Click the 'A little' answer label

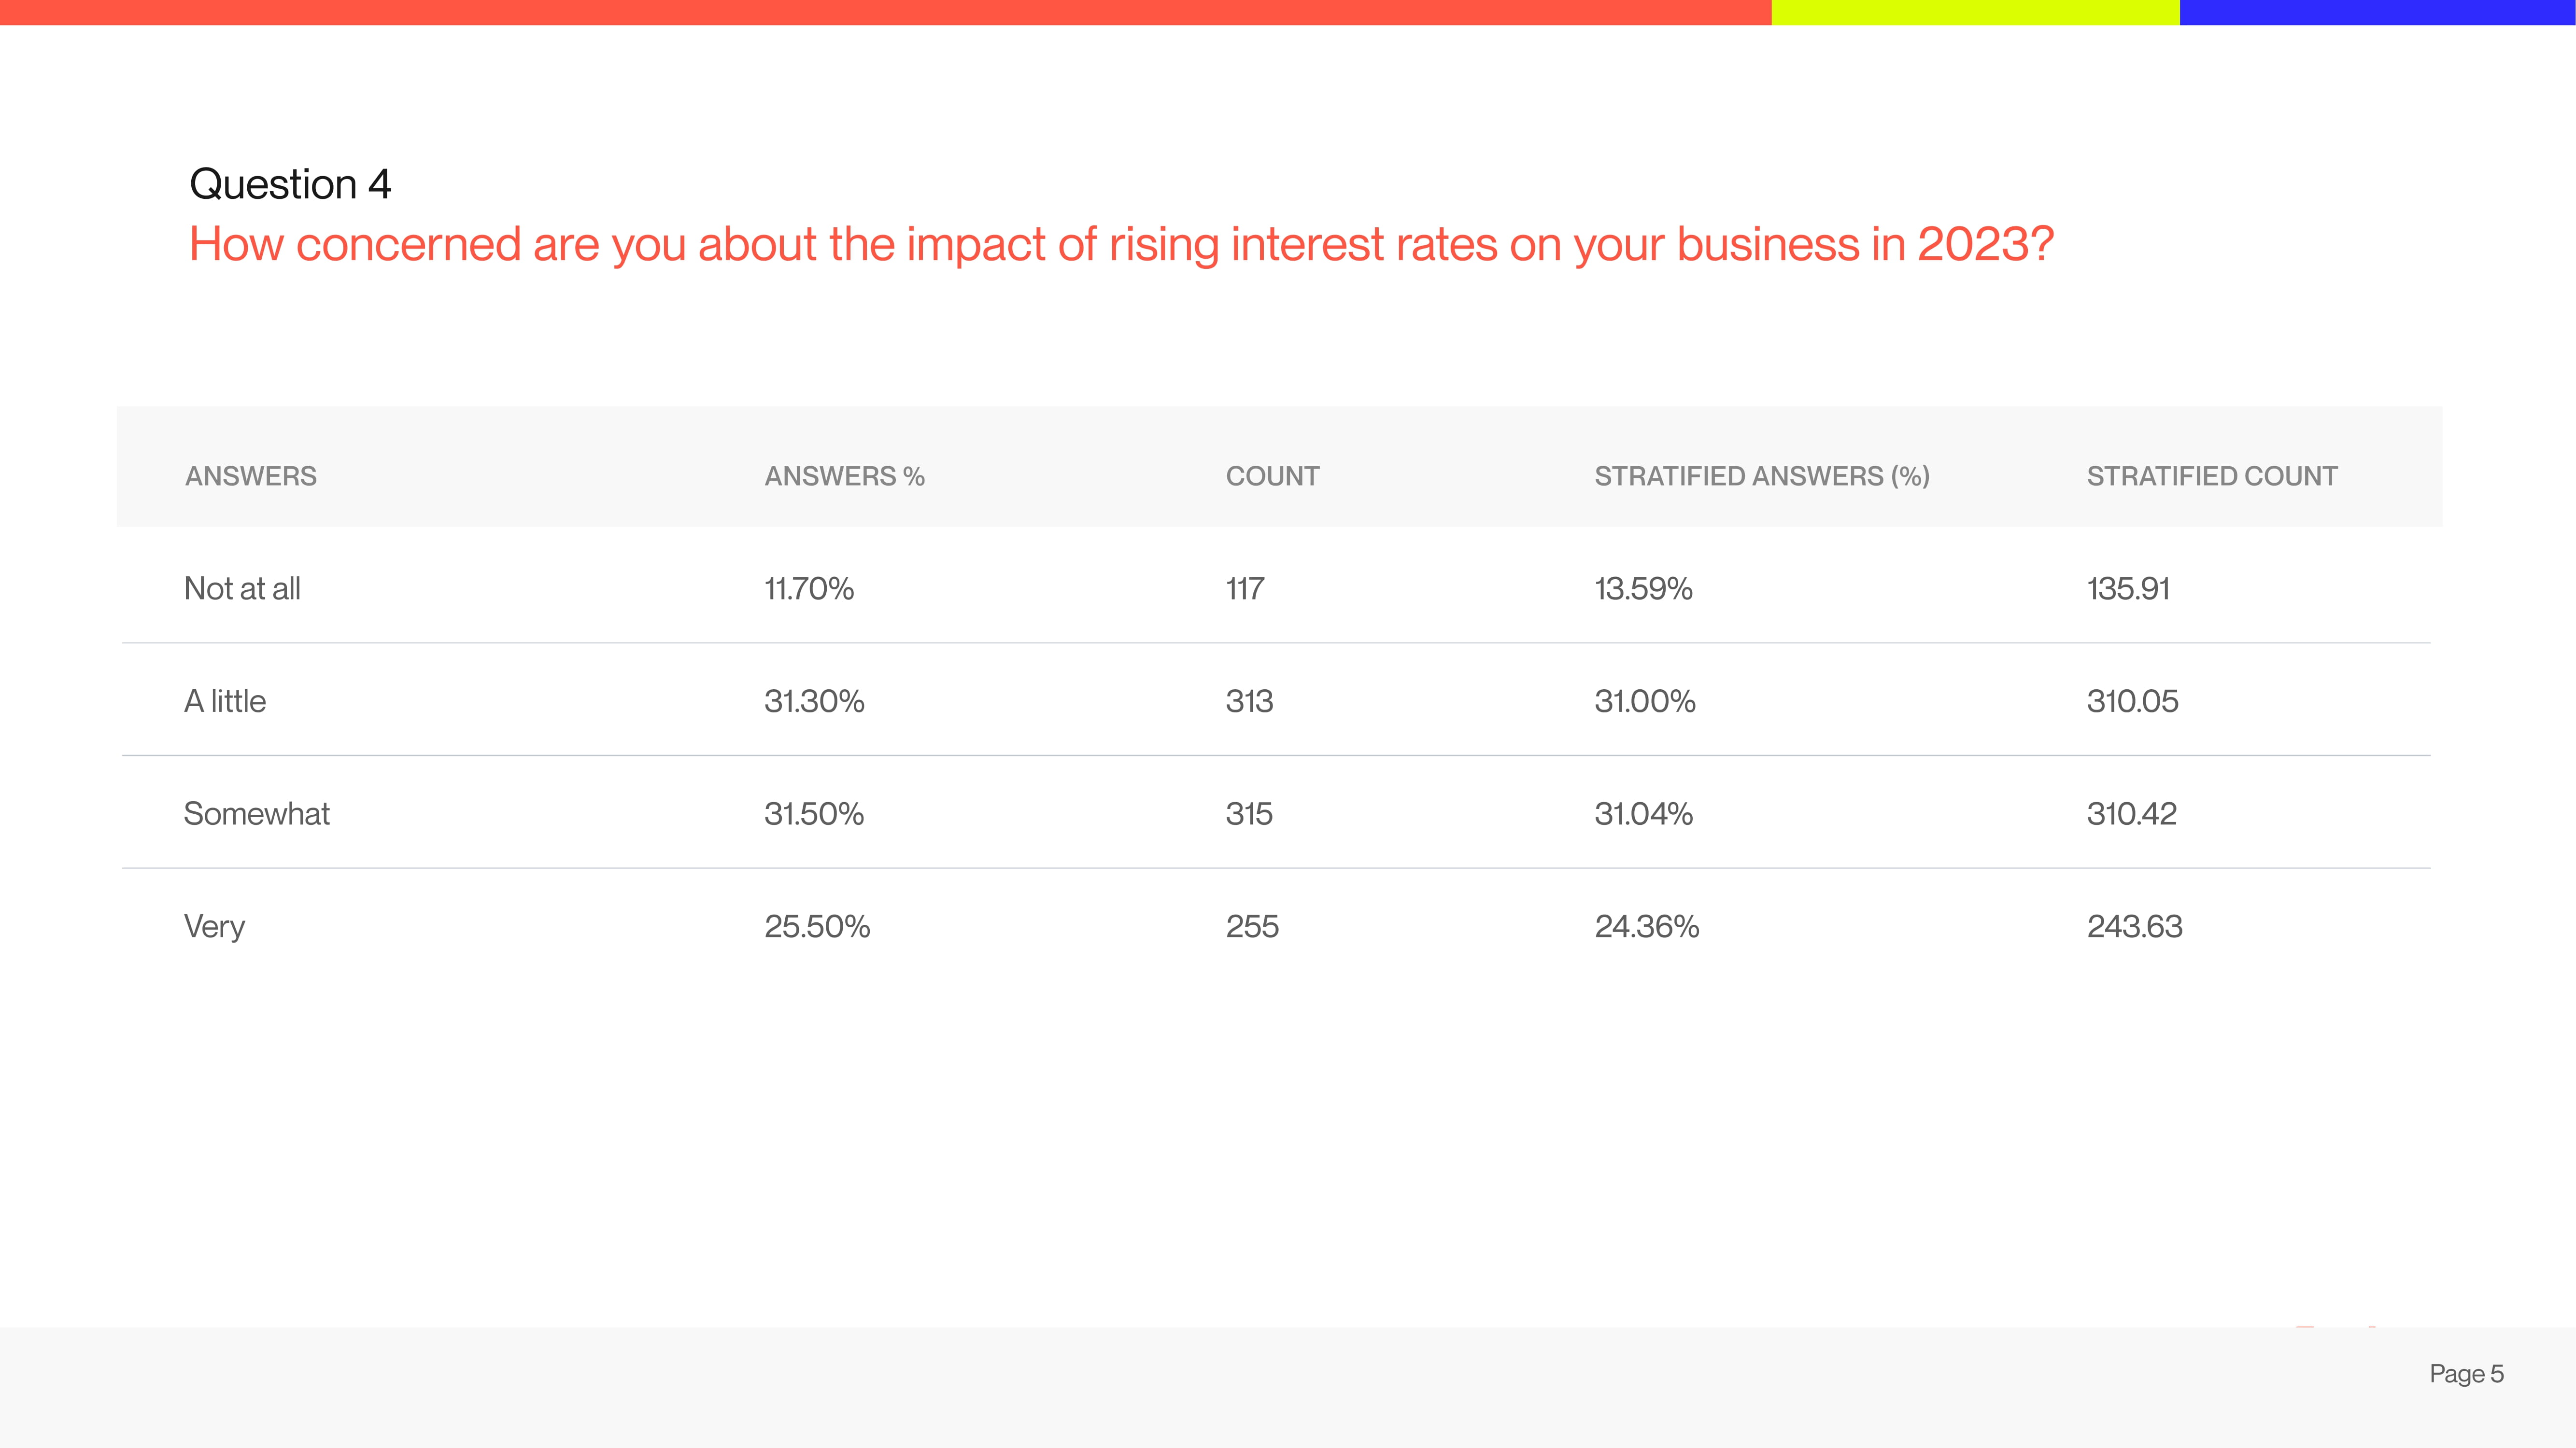point(225,700)
